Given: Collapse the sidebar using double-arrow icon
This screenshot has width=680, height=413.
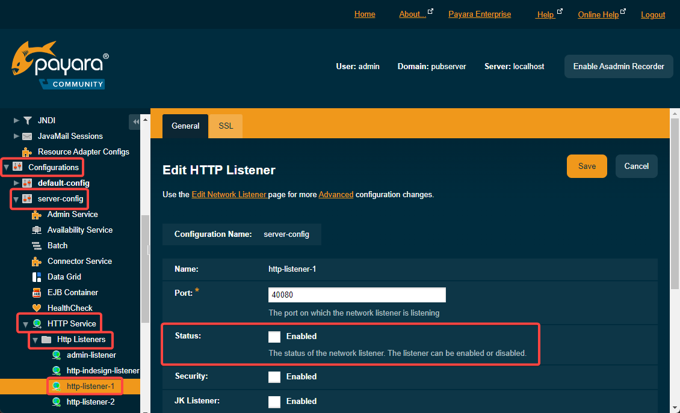Looking at the screenshot, I should (135, 122).
